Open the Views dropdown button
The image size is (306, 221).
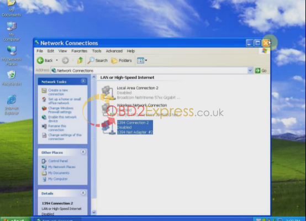pos(142,61)
